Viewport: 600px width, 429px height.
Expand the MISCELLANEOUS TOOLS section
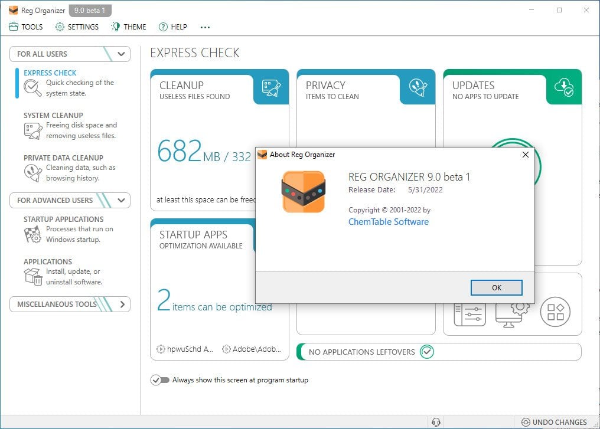point(122,304)
